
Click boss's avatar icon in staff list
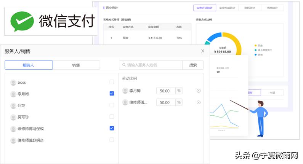pyautogui.click(x=13, y=83)
